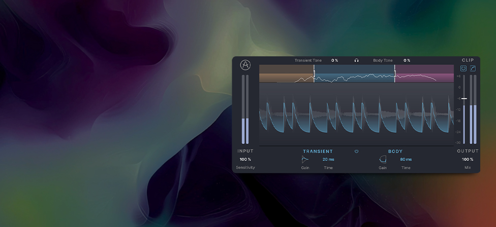Screen dimensions: 496x227
Task: Click the Body Tone 0 % value
Action: 407,60
